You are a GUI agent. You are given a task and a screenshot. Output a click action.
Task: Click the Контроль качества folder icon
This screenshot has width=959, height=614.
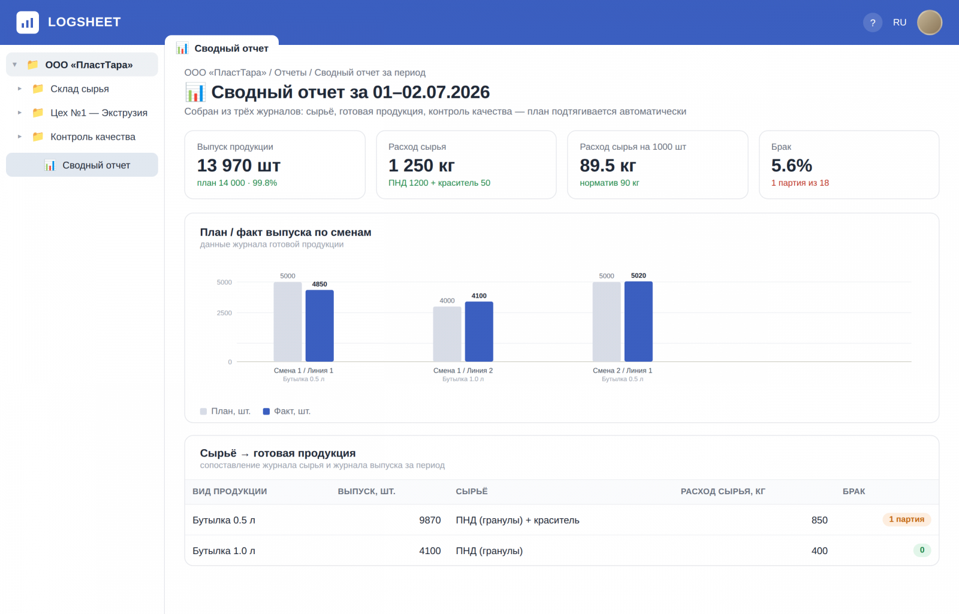point(38,137)
